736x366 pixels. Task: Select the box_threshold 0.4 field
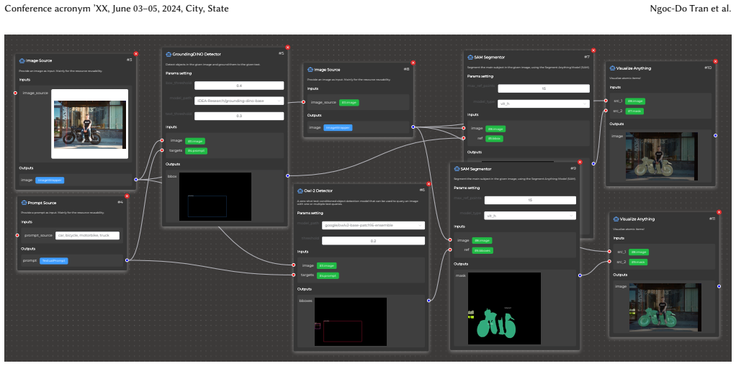[239, 86]
